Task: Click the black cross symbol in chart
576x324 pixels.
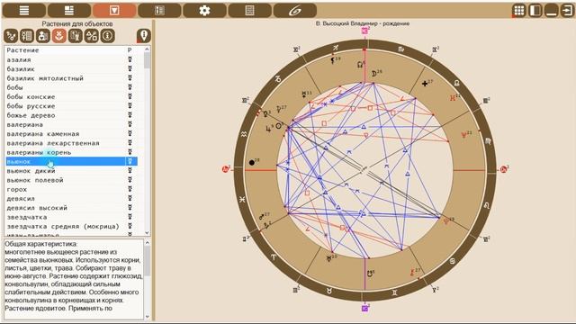Action: click(x=425, y=84)
